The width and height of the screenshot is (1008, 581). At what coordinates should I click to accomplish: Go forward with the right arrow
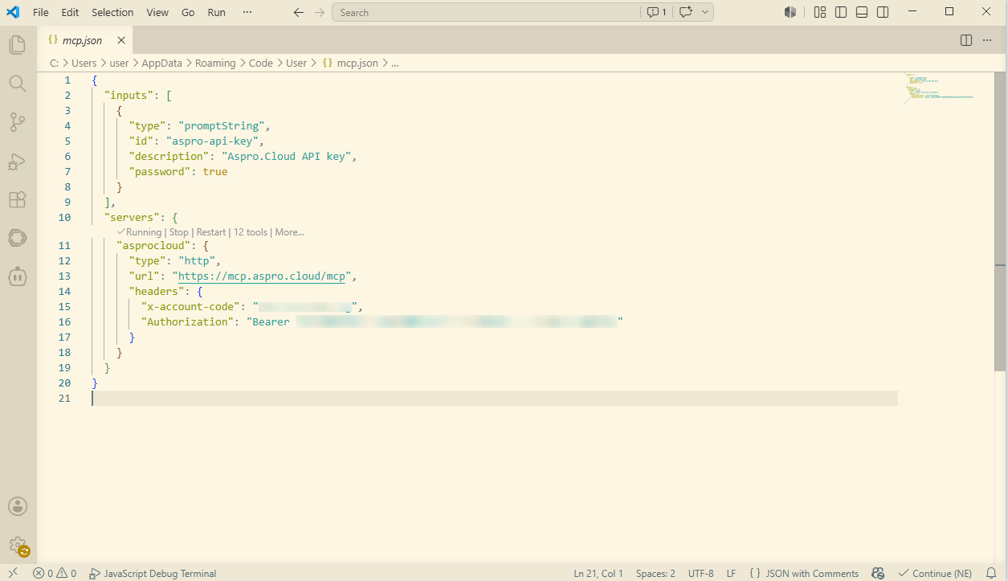[x=320, y=12]
